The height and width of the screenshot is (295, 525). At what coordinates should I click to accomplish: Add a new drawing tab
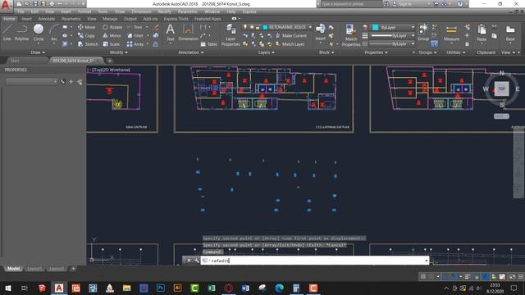click(x=109, y=61)
